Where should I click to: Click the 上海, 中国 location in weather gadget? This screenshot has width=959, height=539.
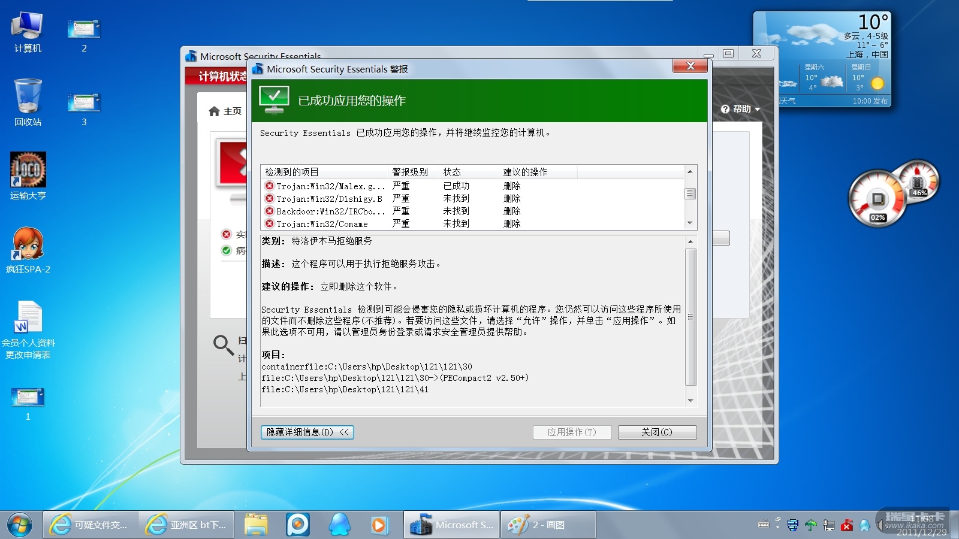(x=867, y=54)
